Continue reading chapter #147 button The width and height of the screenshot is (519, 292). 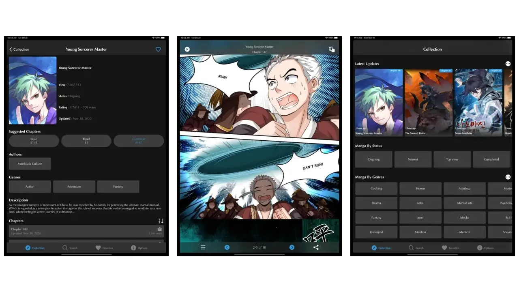139,141
